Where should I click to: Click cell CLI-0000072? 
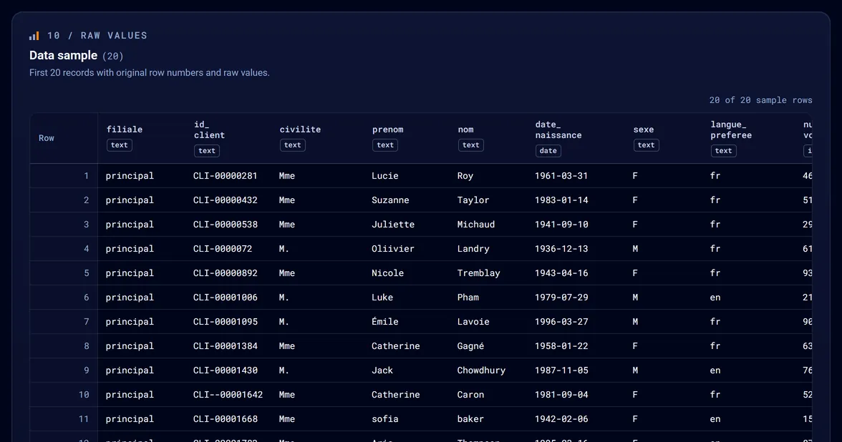pyautogui.click(x=222, y=248)
